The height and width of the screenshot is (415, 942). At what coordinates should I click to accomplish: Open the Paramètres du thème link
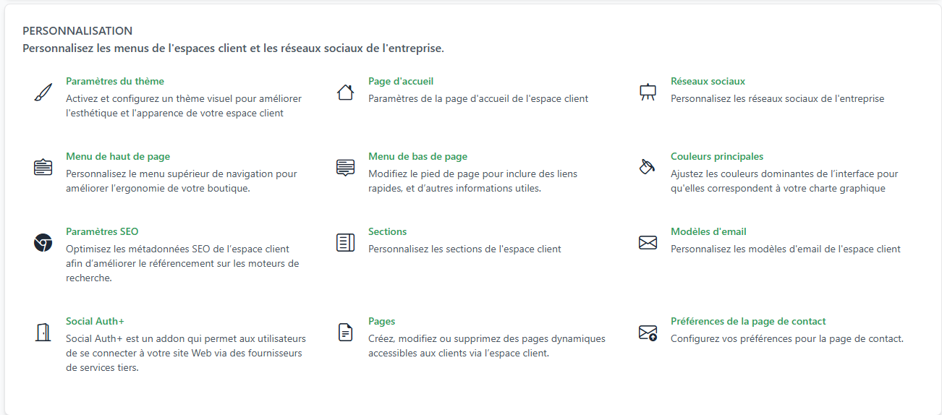pyautogui.click(x=114, y=82)
